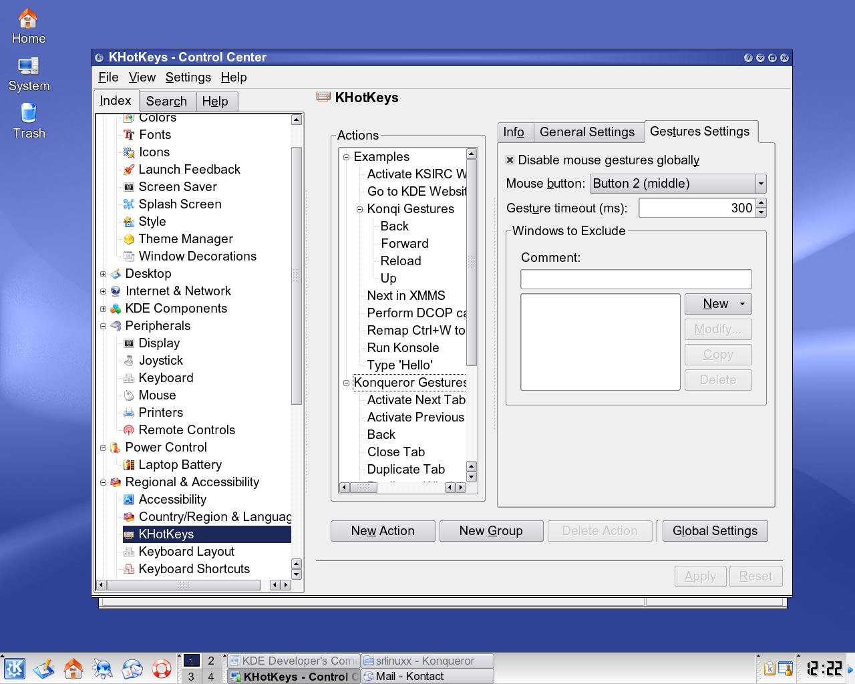Click the Remote Controls icon

point(129,430)
